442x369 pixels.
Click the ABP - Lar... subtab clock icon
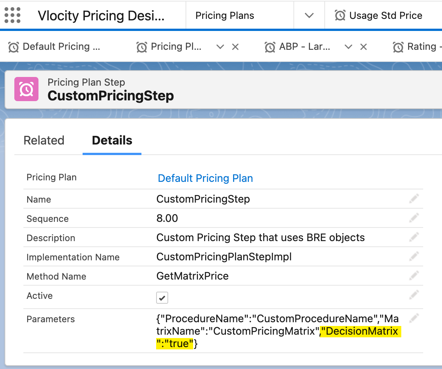click(270, 47)
